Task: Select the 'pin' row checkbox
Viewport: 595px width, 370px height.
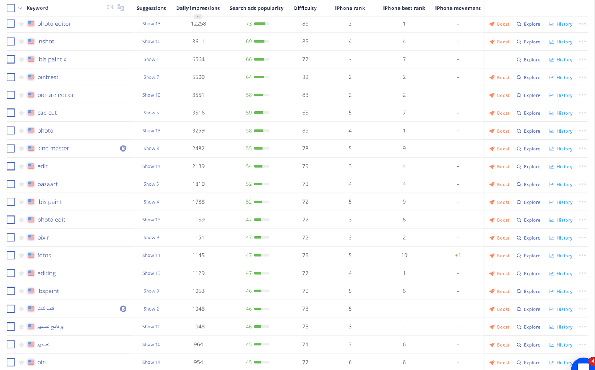Action: click(x=11, y=363)
